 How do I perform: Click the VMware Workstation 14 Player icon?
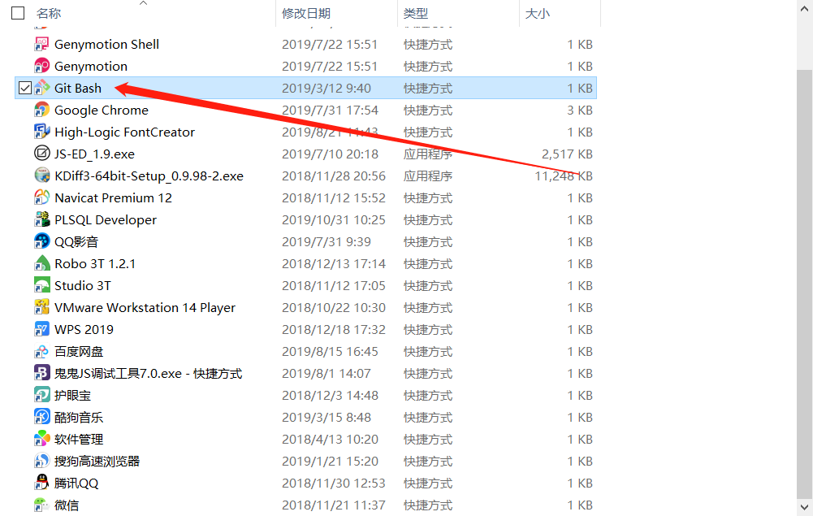tap(41, 307)
